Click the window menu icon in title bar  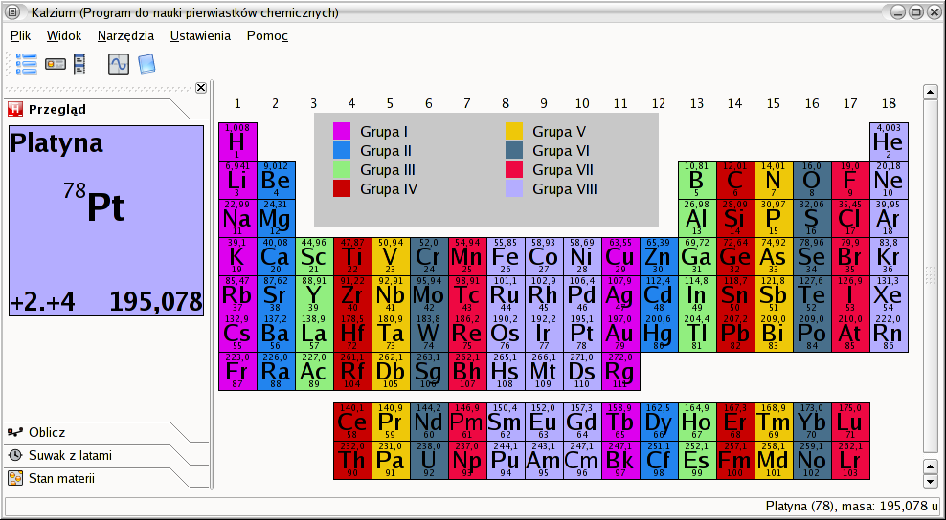(14, 12)
